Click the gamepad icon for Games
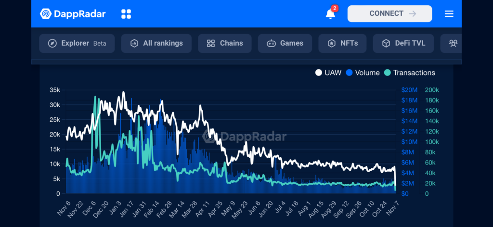The width and height of the screenshot is (493, 227). [272, 43]
